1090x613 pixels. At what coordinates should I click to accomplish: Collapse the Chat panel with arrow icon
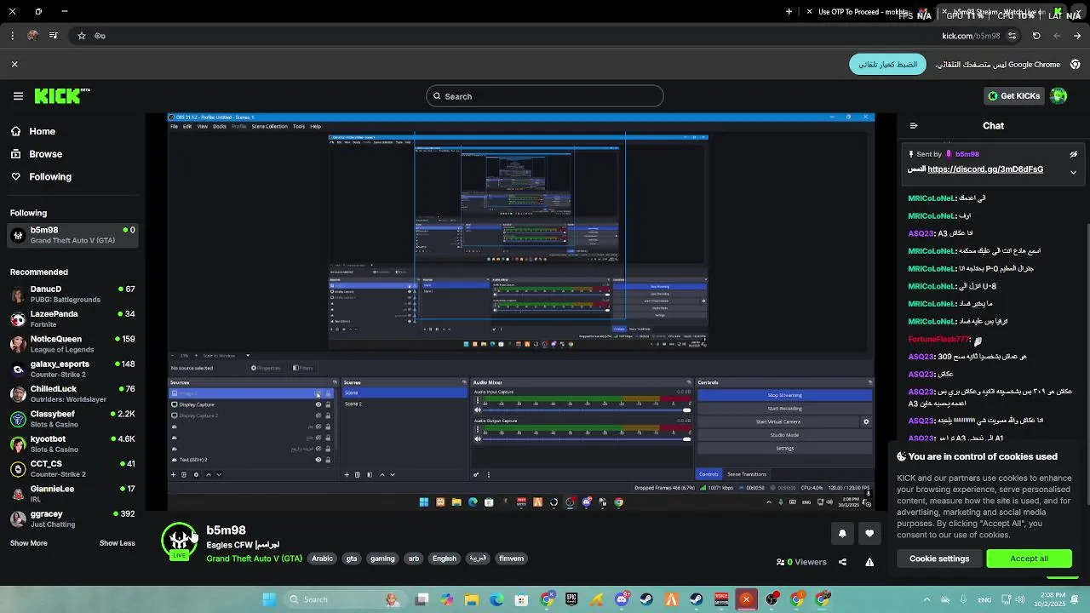tap(914, 126)
